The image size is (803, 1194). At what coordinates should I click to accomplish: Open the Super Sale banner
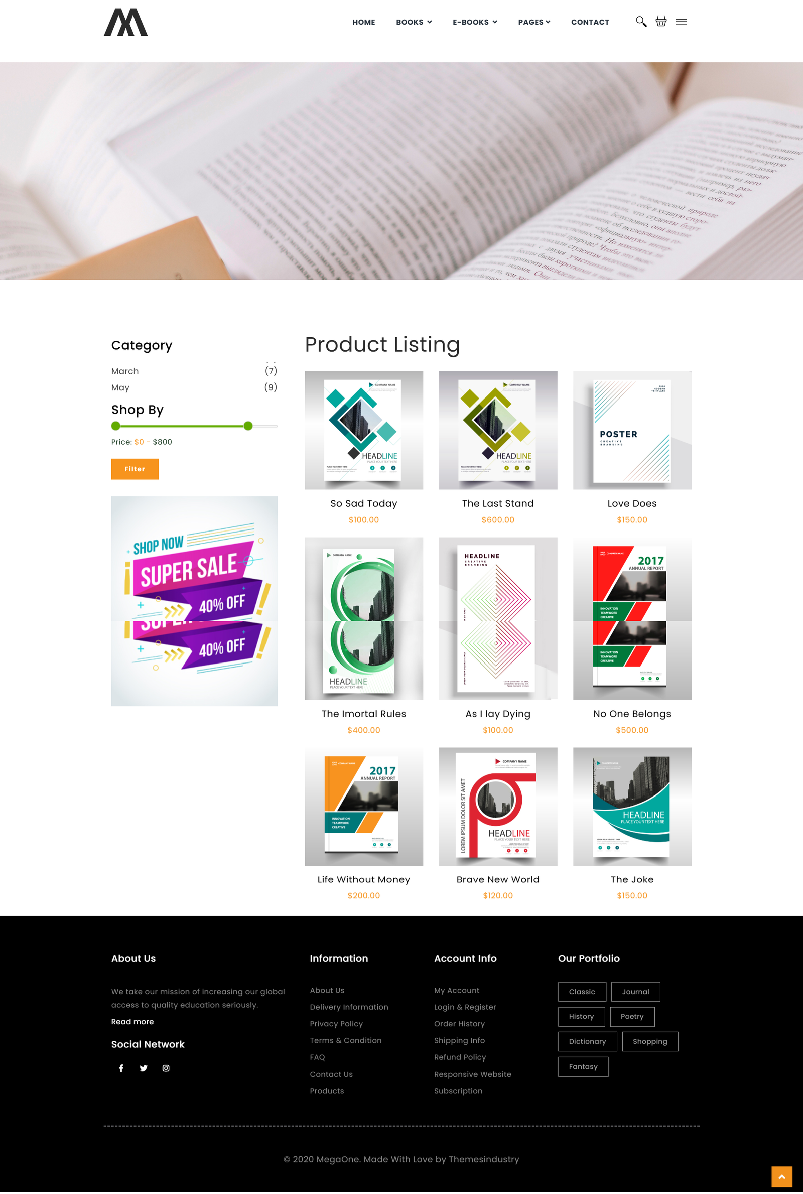coord(194,601)
